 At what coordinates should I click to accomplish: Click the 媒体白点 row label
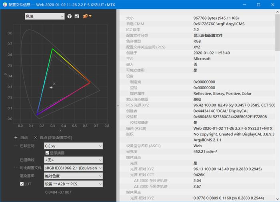click(133, 157)
